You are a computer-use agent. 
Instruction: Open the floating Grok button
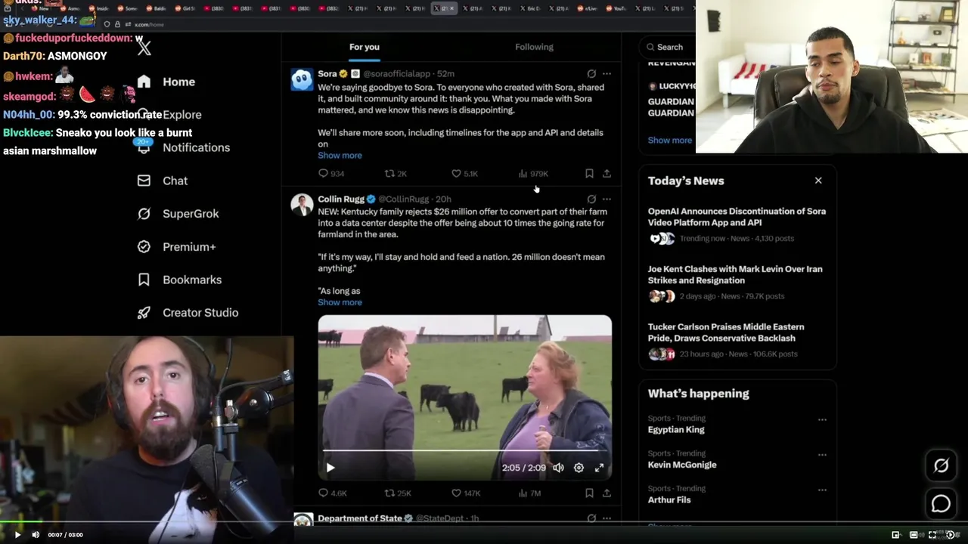click(941, 466)
